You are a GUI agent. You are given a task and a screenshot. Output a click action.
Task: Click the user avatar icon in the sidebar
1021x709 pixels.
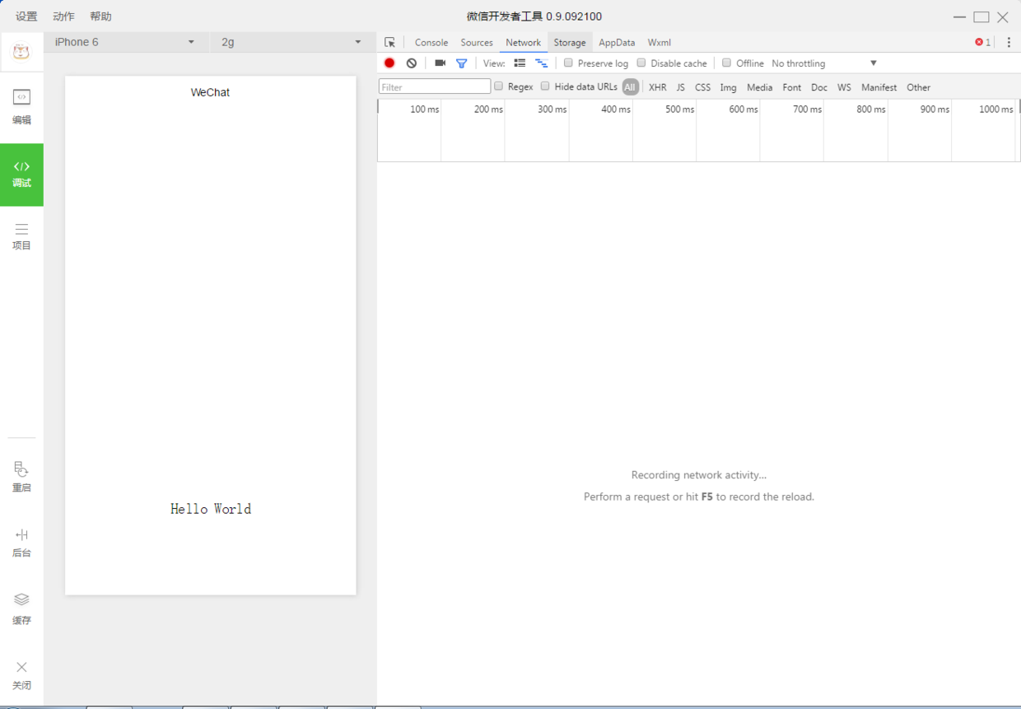[x=21, y=53]
